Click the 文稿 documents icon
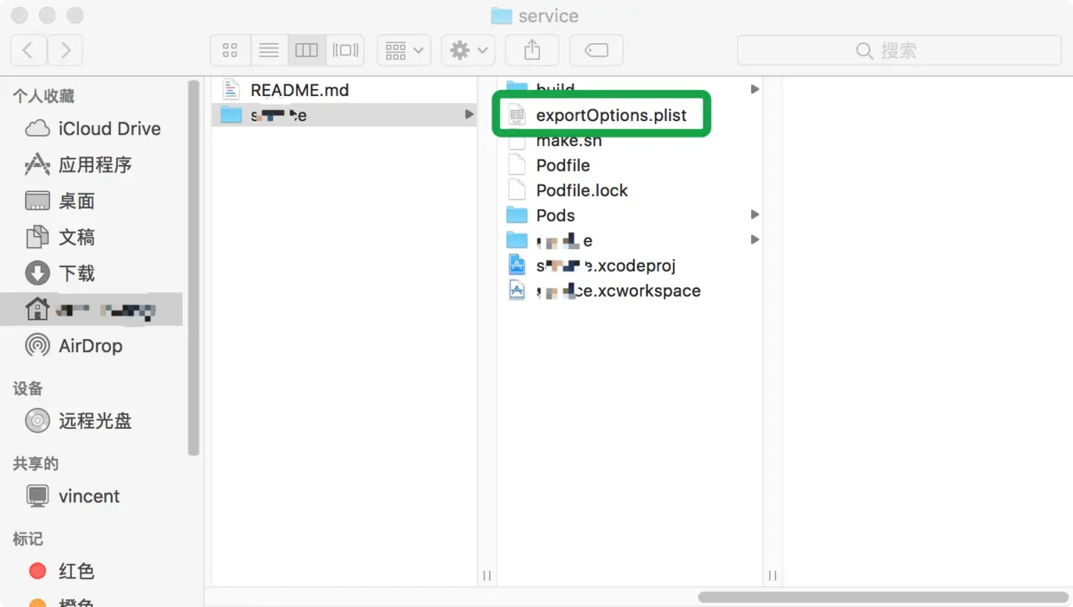The width and height of the screenshot is (1073, 607). tap(37, 237)
